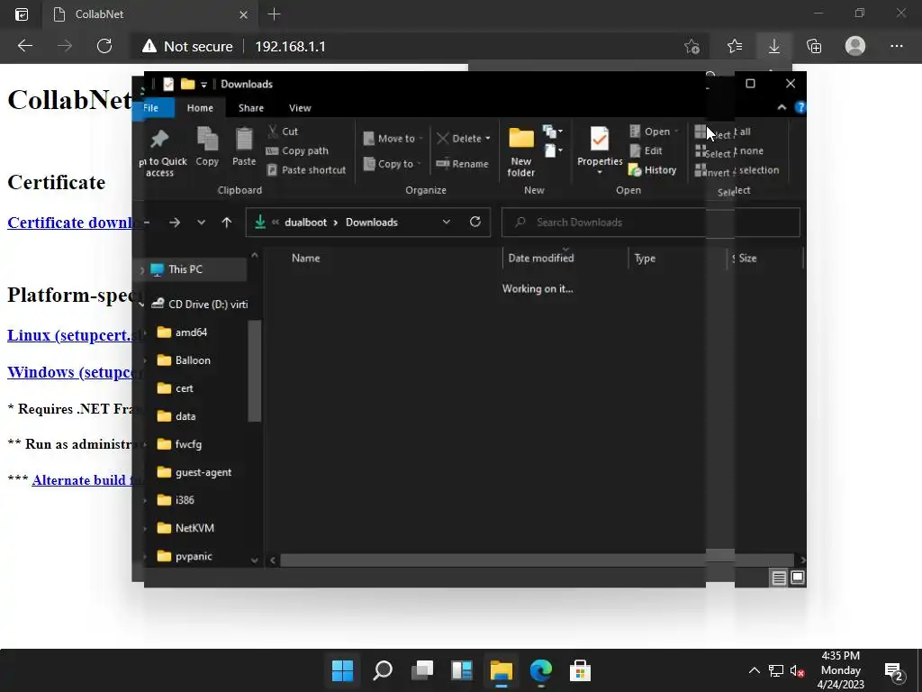Open Explorer recent locations dropdown

pos(201,223)
